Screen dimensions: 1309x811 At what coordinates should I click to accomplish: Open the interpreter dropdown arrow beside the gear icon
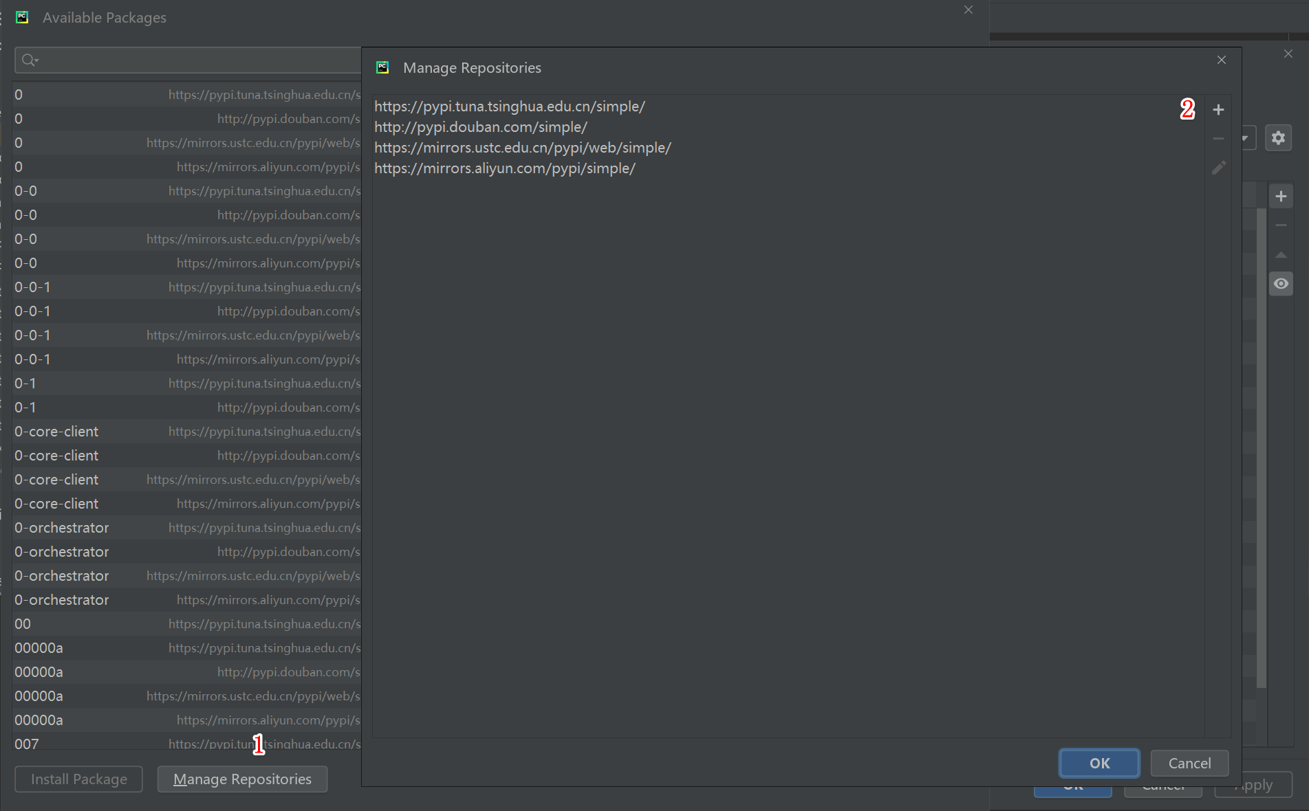(1246, 137)
